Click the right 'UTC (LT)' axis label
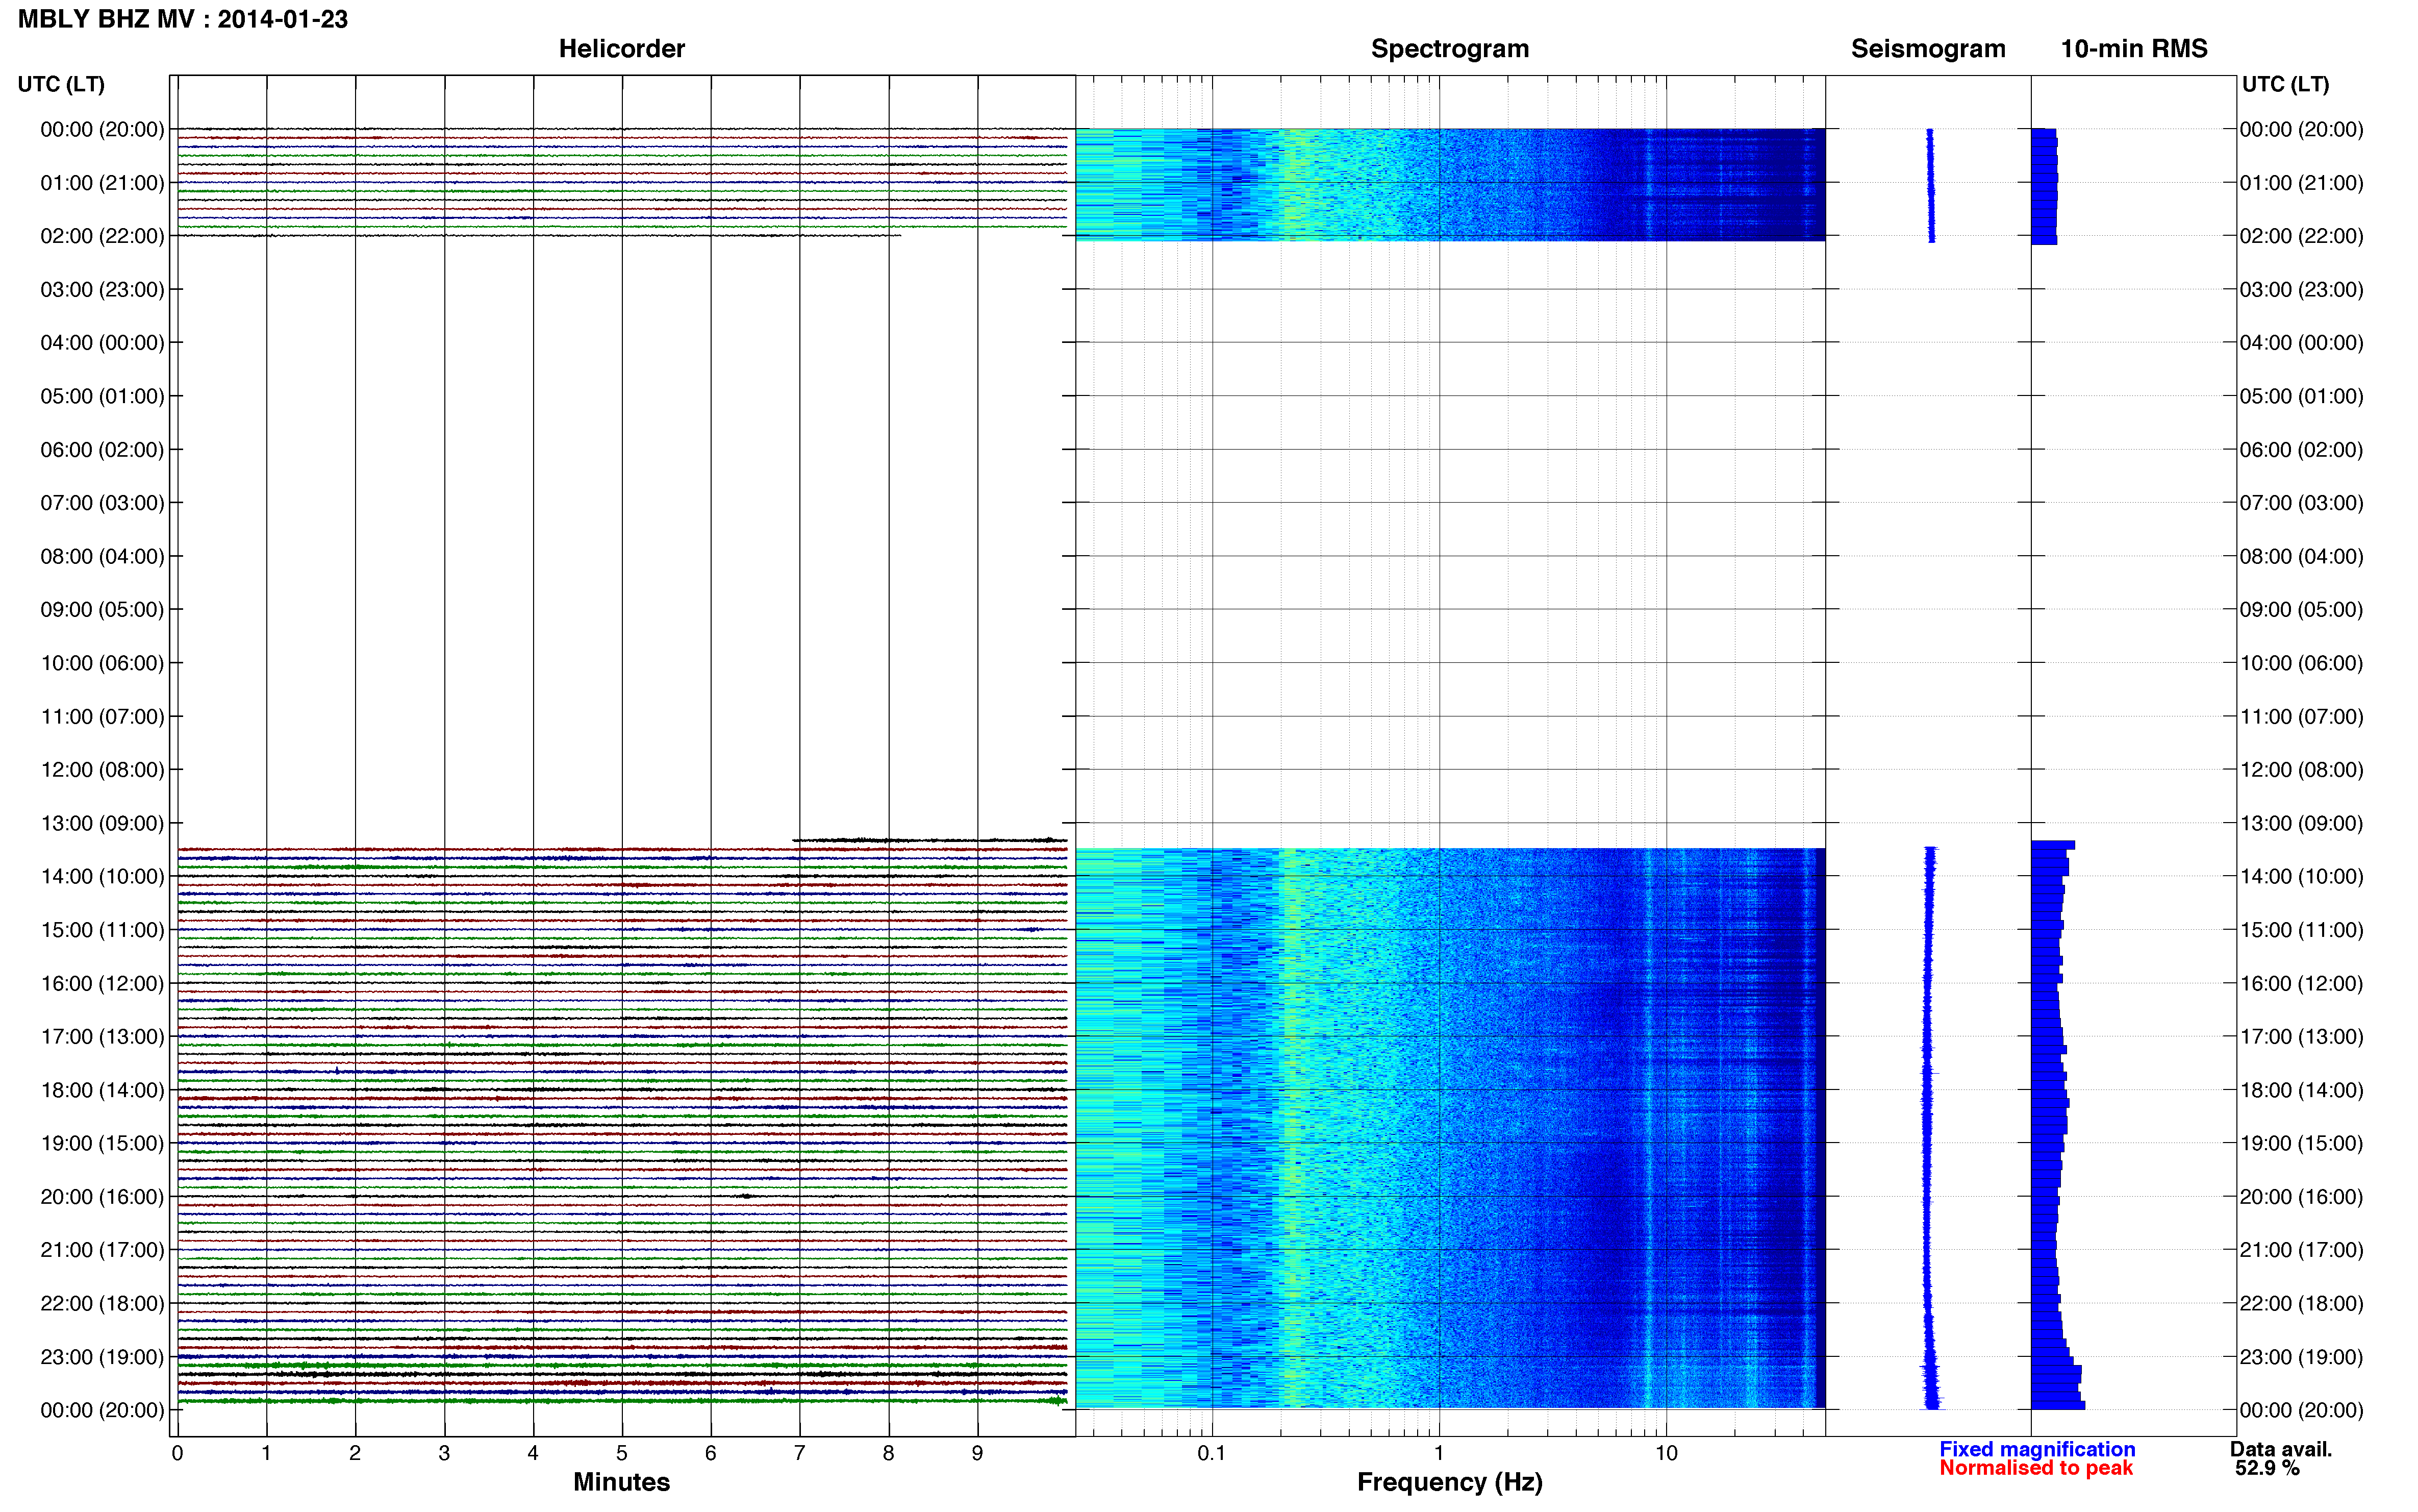 coord(2285,84)
